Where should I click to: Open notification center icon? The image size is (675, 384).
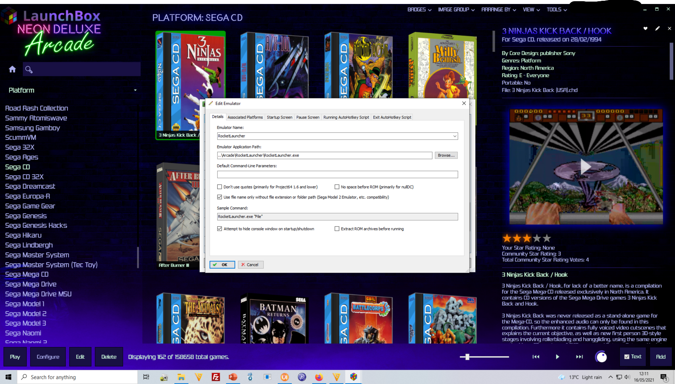[664, 377]
